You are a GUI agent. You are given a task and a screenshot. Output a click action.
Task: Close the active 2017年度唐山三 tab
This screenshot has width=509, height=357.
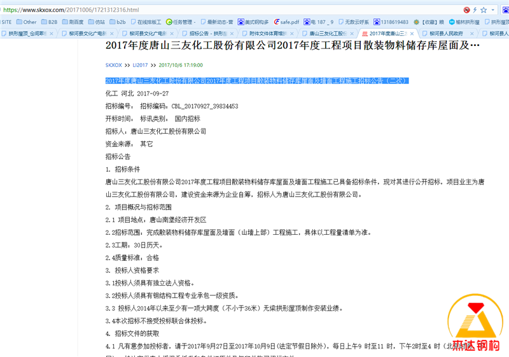coord(412,34)
